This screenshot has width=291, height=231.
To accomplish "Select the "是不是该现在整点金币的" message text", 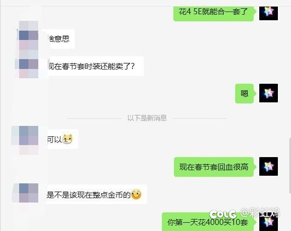I will (x=89, y=195).
